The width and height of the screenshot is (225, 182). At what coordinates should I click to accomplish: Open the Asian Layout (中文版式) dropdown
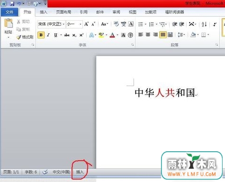pos(192,24)
